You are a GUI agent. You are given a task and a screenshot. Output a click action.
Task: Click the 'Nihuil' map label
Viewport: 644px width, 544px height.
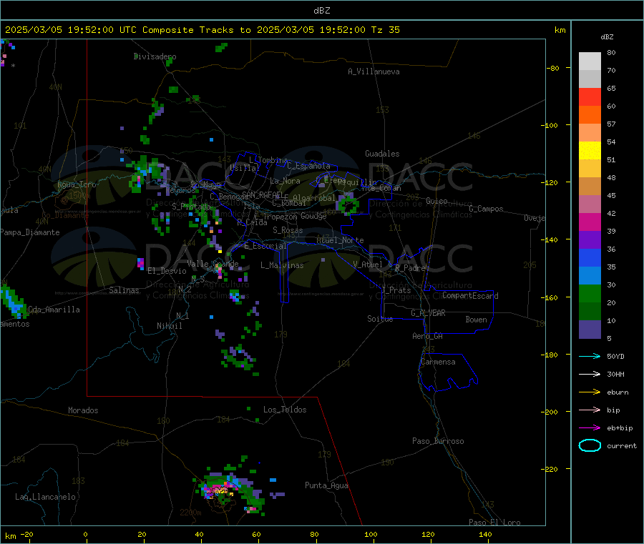(x=170, y=326)
